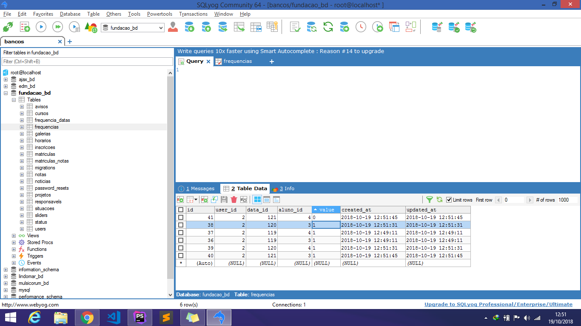The width and height of the screenshot is (581, 326).
Task: Click the Reason #14 to upgrade banner
Action: 281,51
